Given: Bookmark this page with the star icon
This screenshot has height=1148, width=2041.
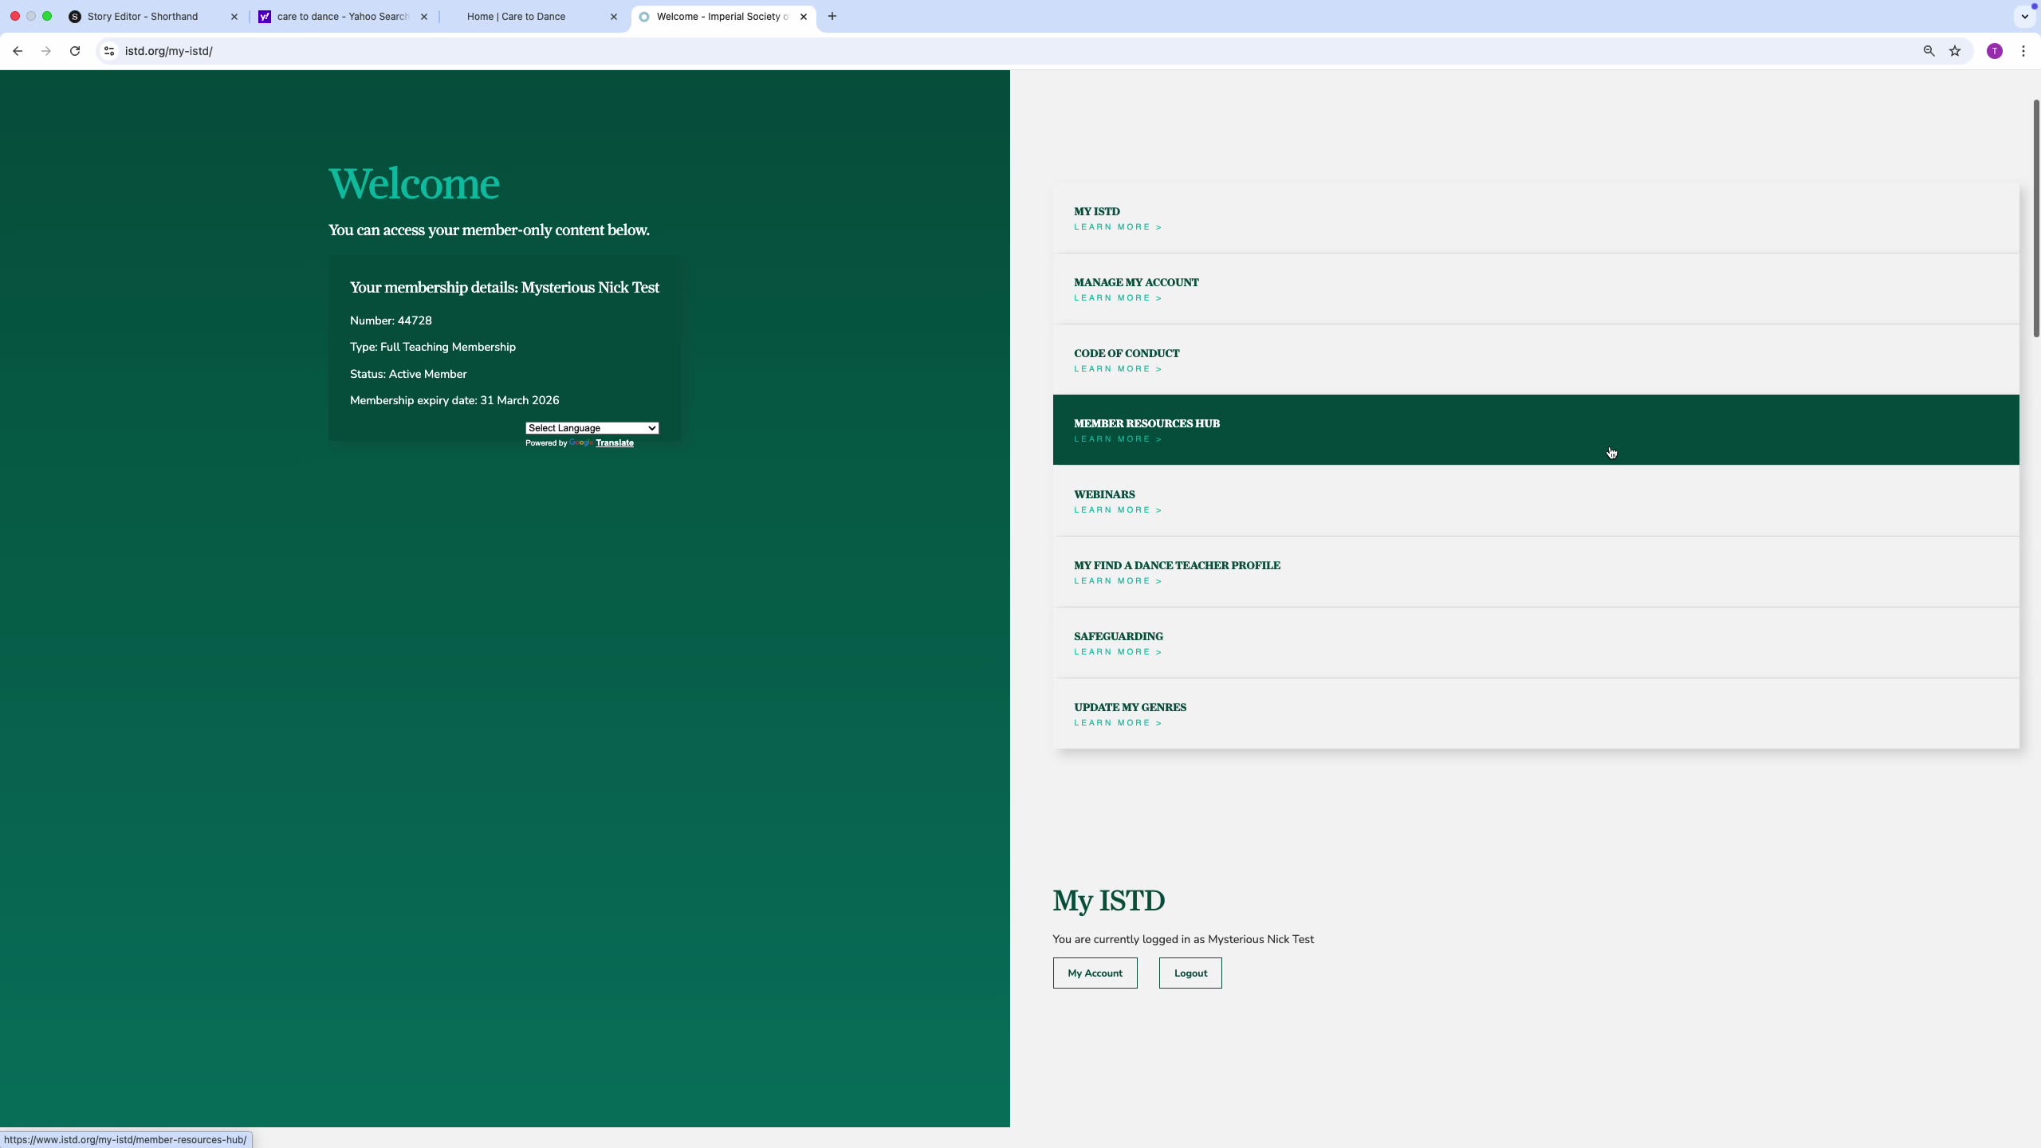Looking at the screenshot, I should click(x=1955, y=51).
